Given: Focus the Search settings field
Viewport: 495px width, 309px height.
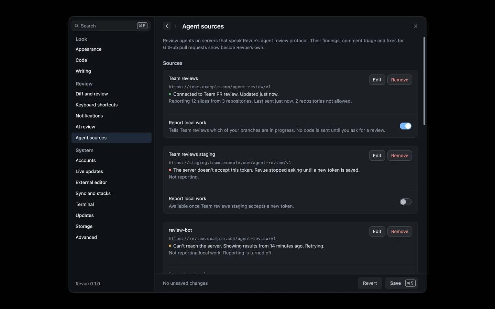Looking at the screenshot, I should 111,26.
